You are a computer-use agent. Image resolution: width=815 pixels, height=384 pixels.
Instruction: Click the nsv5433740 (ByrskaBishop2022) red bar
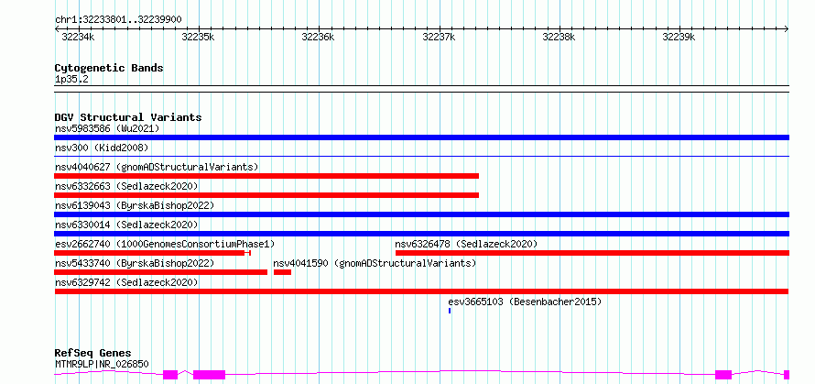[160, 272]
